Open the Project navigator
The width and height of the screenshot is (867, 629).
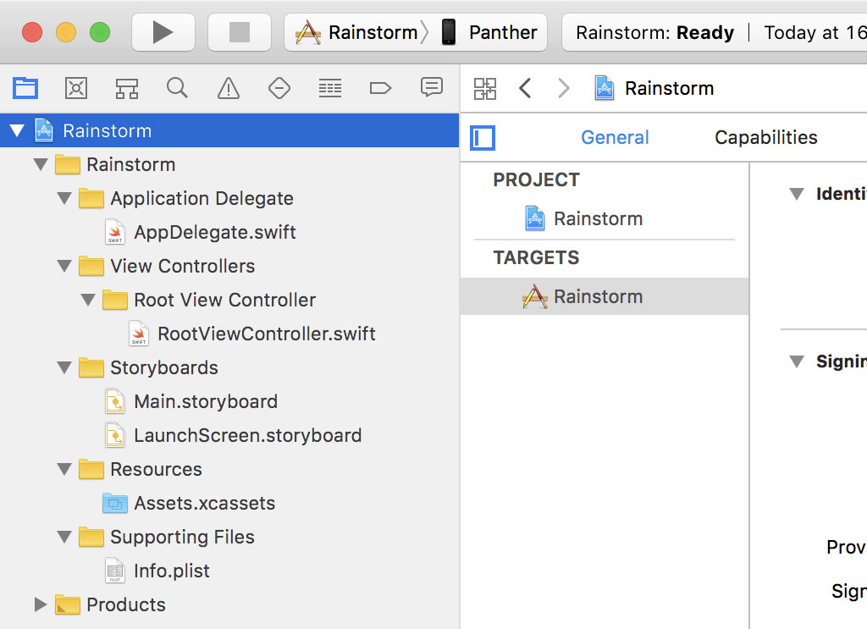[25, 87]
